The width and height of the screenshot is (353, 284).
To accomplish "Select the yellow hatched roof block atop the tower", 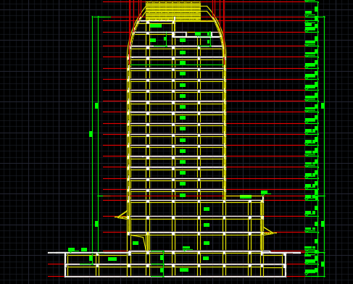I will (x=173, y=11).
